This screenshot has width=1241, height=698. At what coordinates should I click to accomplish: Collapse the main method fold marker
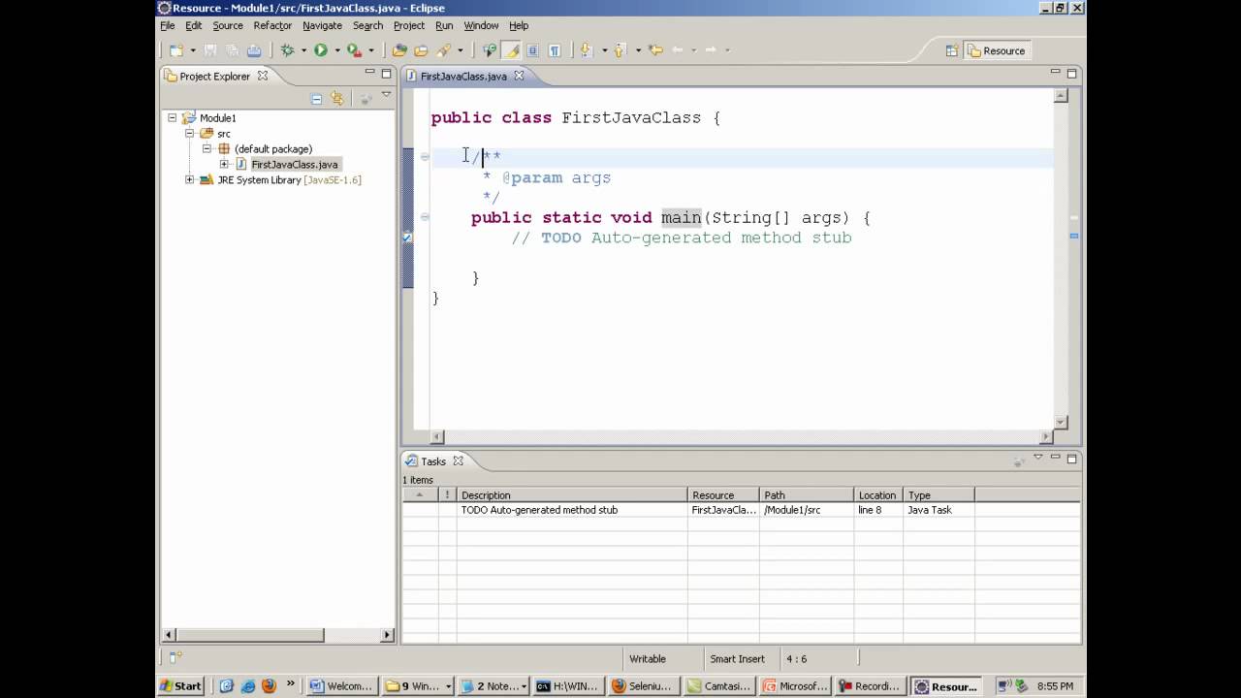425,217
